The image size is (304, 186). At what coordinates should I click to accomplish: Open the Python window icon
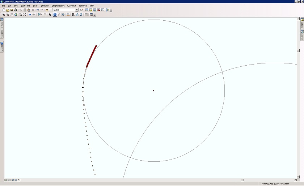click(x=103, y=10)
